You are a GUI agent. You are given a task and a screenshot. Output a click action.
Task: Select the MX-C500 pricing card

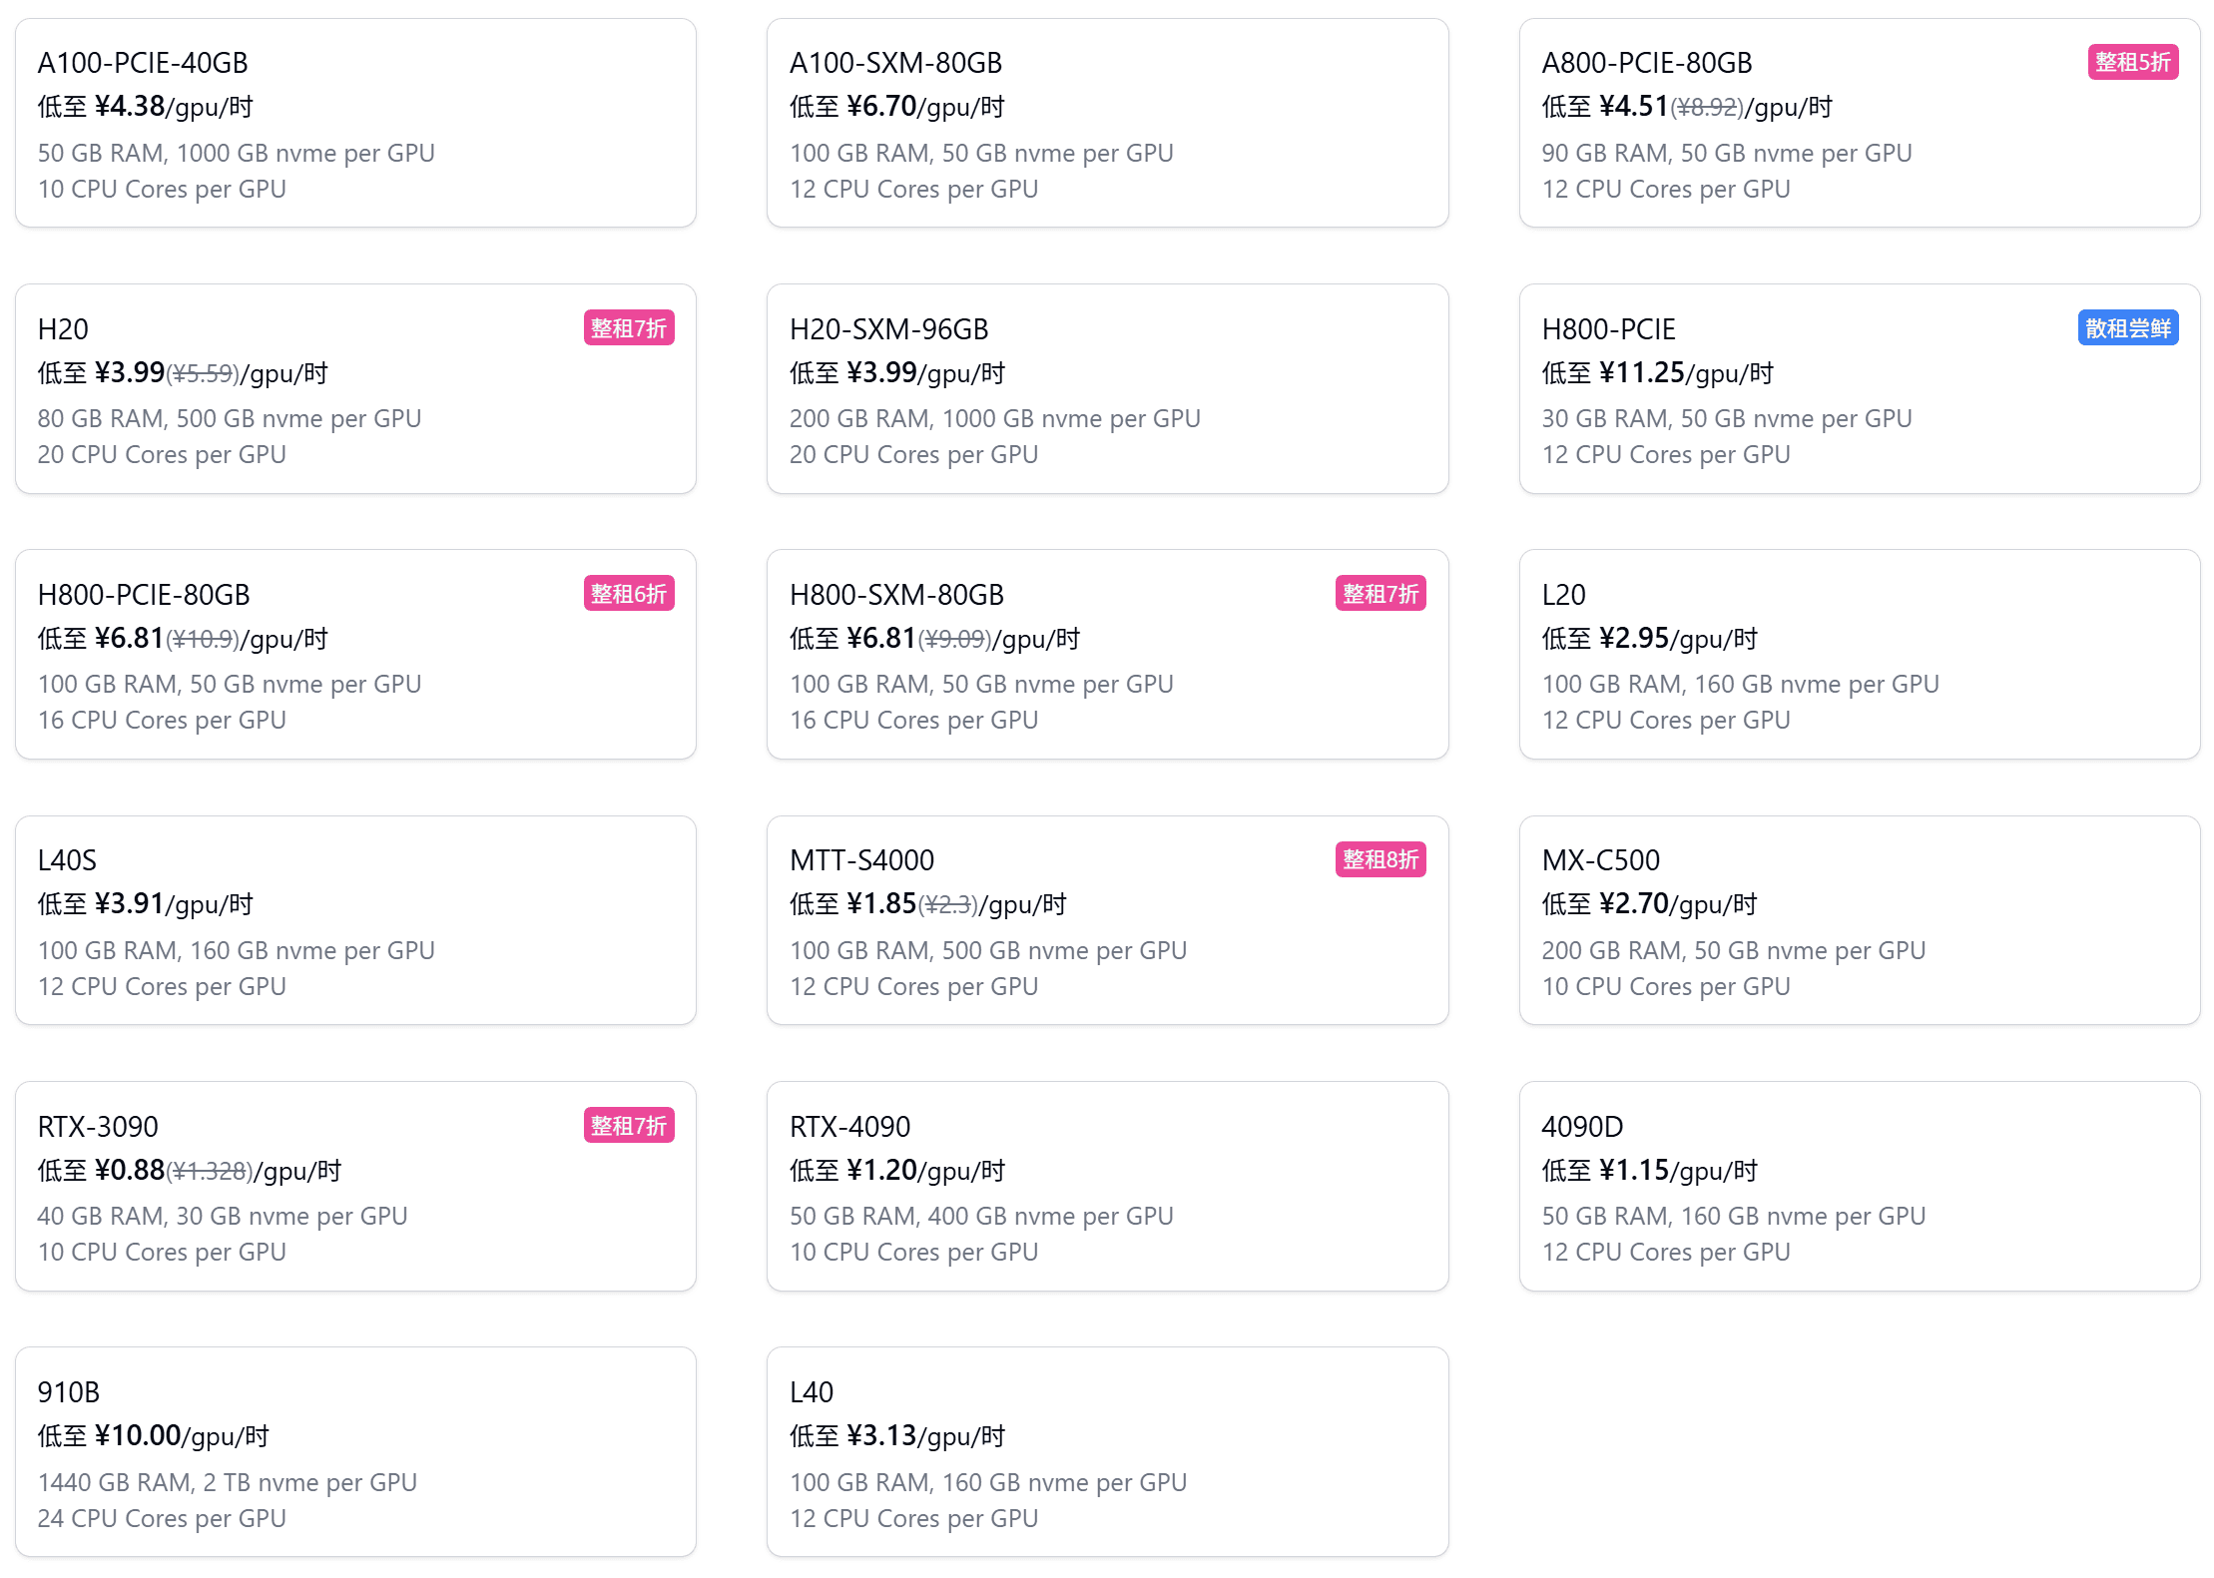coord(1859,920)
